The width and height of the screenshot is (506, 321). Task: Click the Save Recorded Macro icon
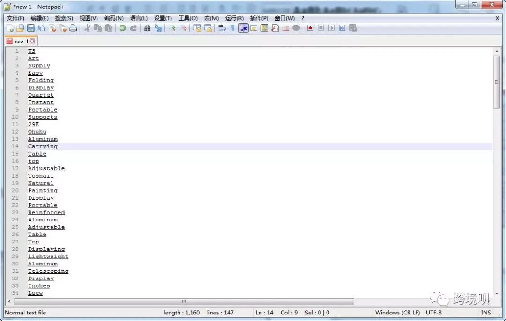[353, 29]
